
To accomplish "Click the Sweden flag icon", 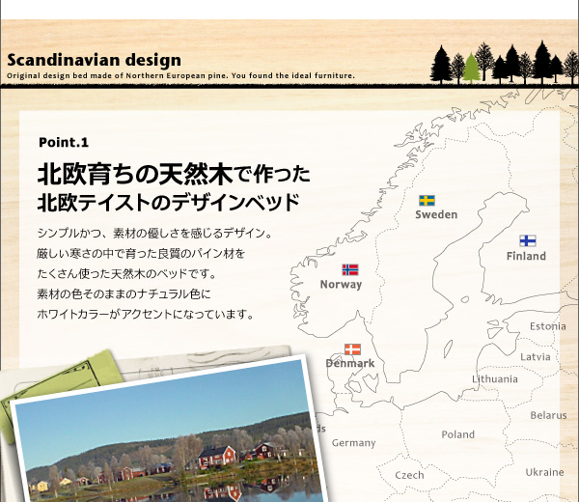I will [x=427, y=200].
